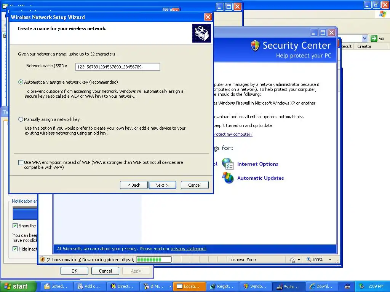Select Manually assign a network key
The height and width of the screenshot is (292, 390).
(x=21, y=119)
